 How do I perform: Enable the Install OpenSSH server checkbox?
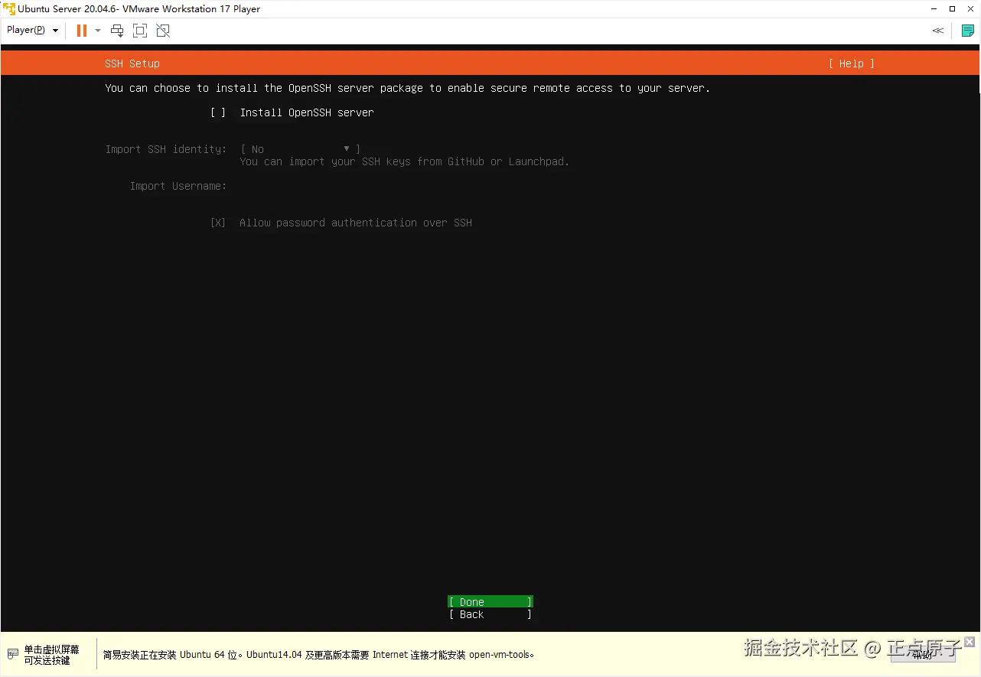pyautogui.click(x=218, y=112)
